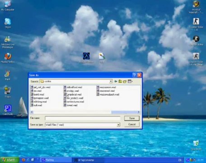Click the Save button
This screenshot has width=206, height=163.
[x=132, y=118]
